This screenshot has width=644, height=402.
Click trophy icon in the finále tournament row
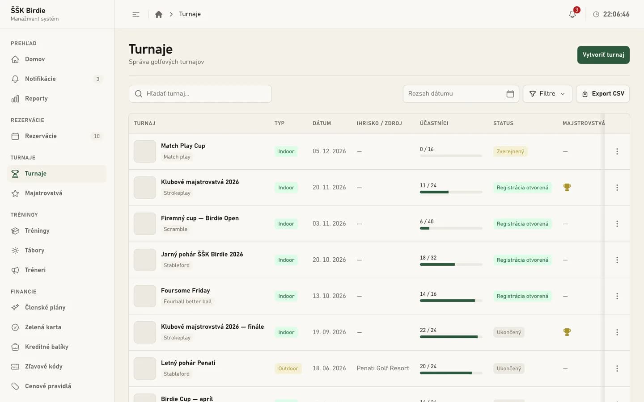click(x=567, y=332)
